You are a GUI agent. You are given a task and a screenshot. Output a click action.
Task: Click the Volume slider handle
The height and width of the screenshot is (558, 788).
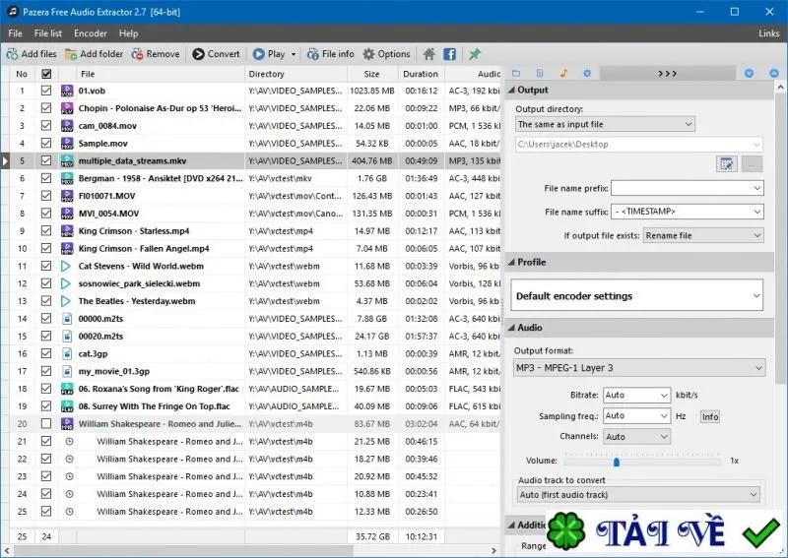(617, 462)
